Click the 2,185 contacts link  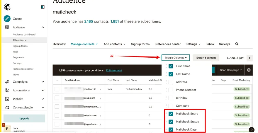click(x=89, y=21)
